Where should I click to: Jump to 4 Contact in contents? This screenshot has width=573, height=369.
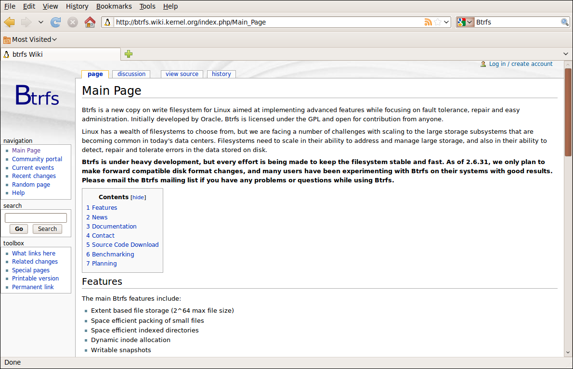coord(101,236)
